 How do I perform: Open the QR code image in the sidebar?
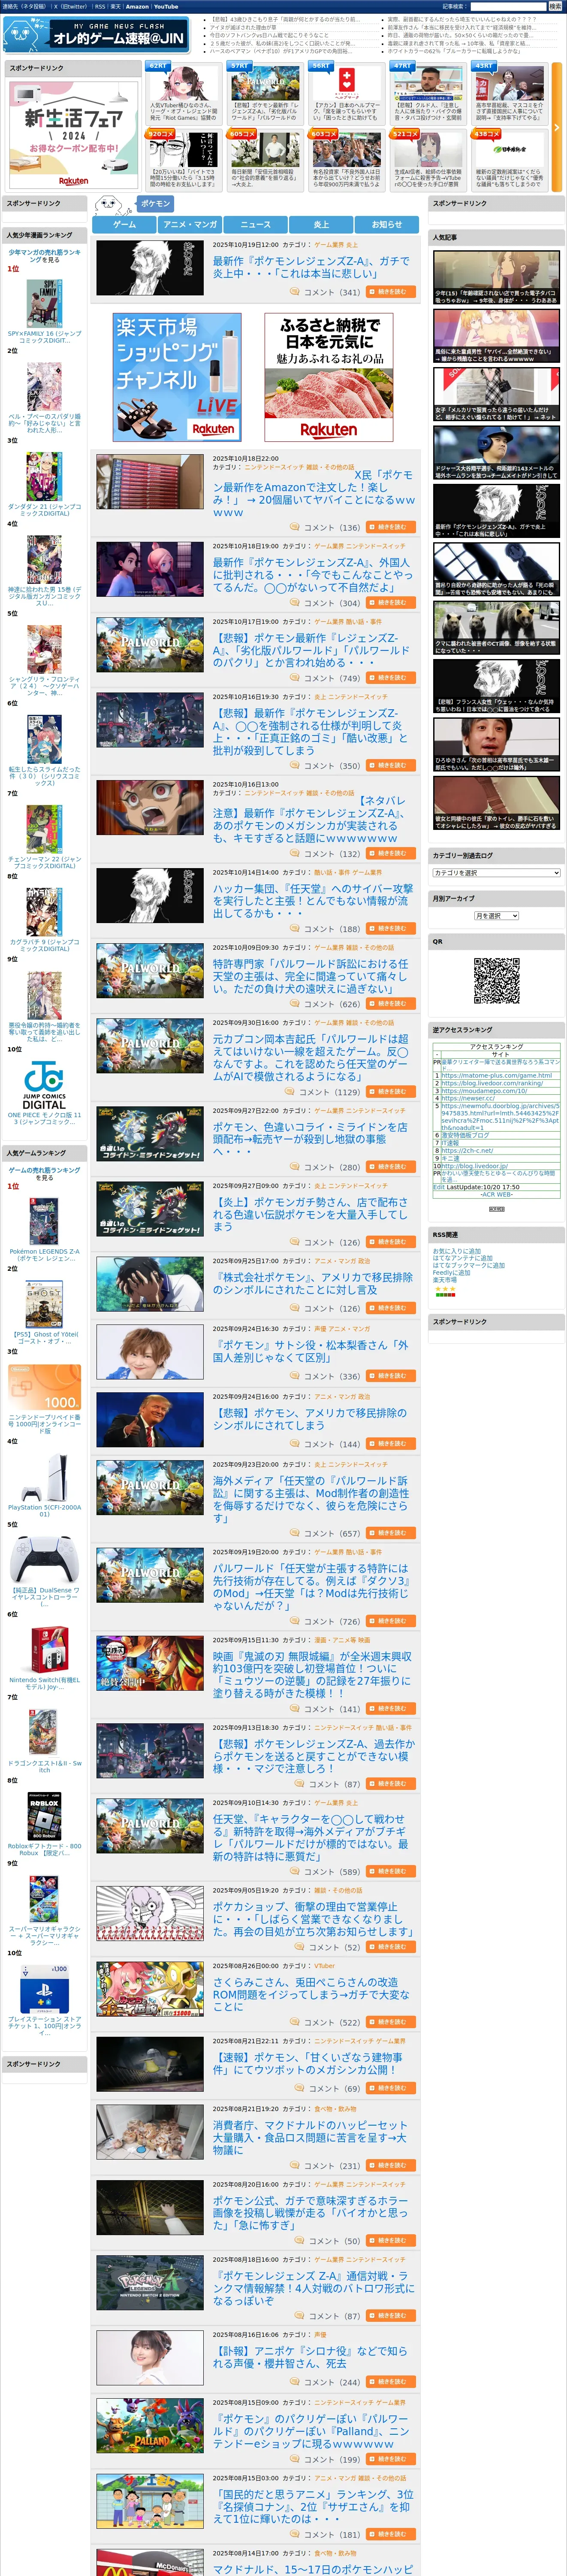496,981
